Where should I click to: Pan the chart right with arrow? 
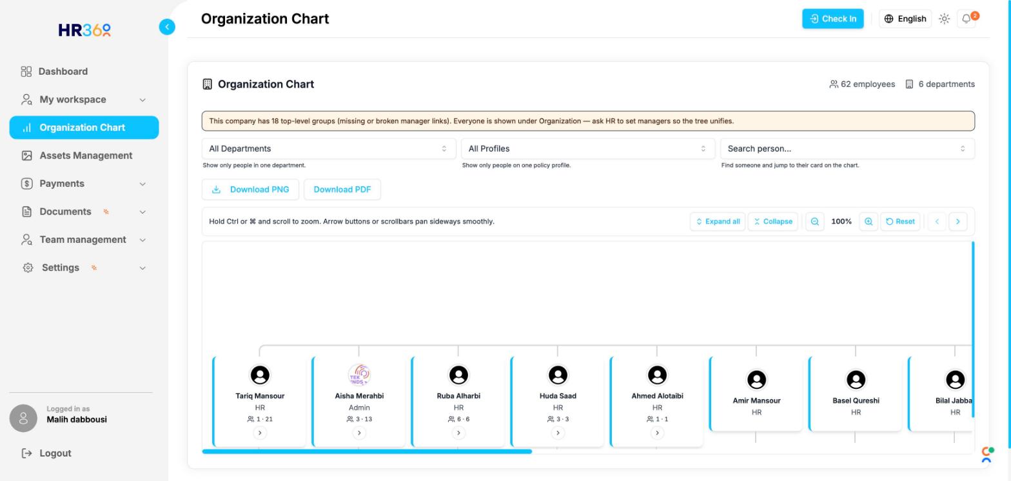(957, 222)
